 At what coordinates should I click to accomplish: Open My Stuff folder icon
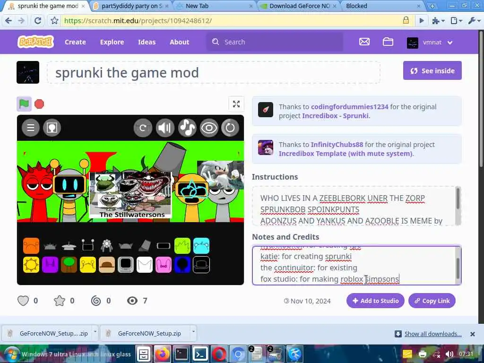(388, 42)
